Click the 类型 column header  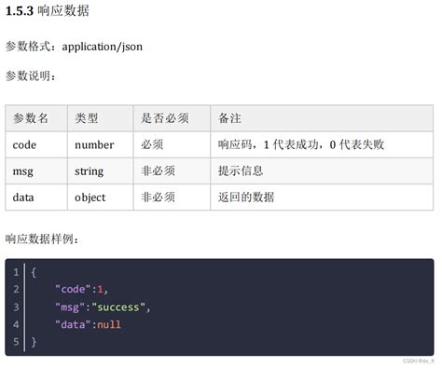pos(101,118)
